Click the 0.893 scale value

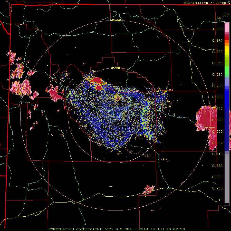pyautogui.click(x=217, y=52)
